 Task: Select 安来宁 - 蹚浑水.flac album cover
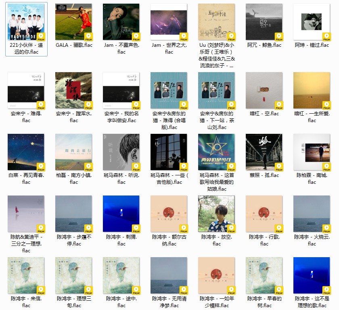73,90
